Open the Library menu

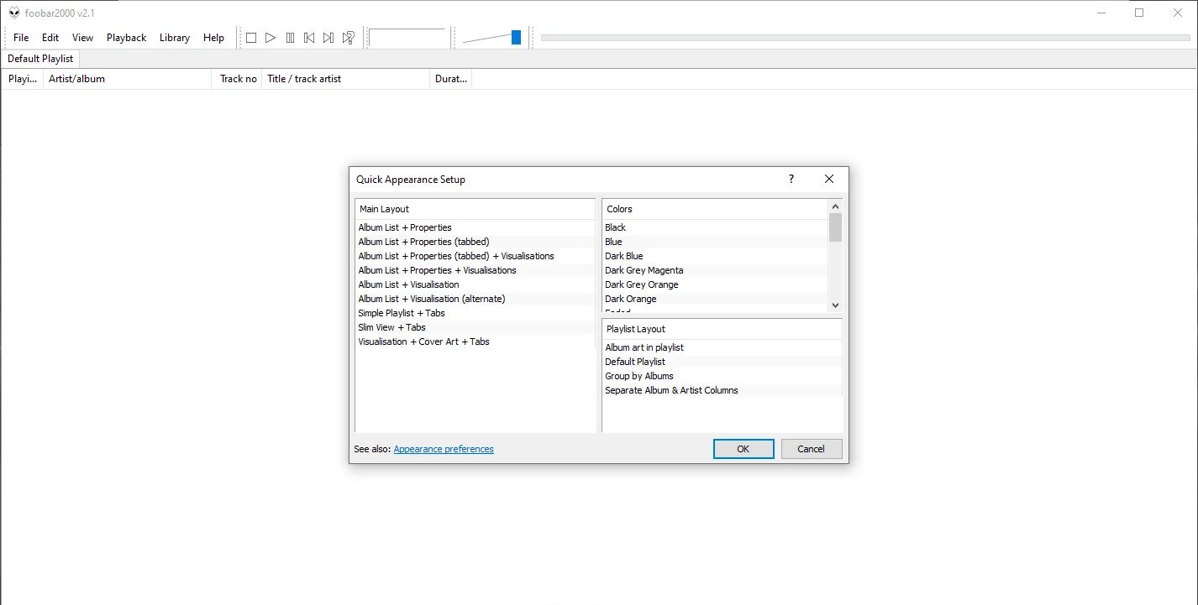[175, 38]
